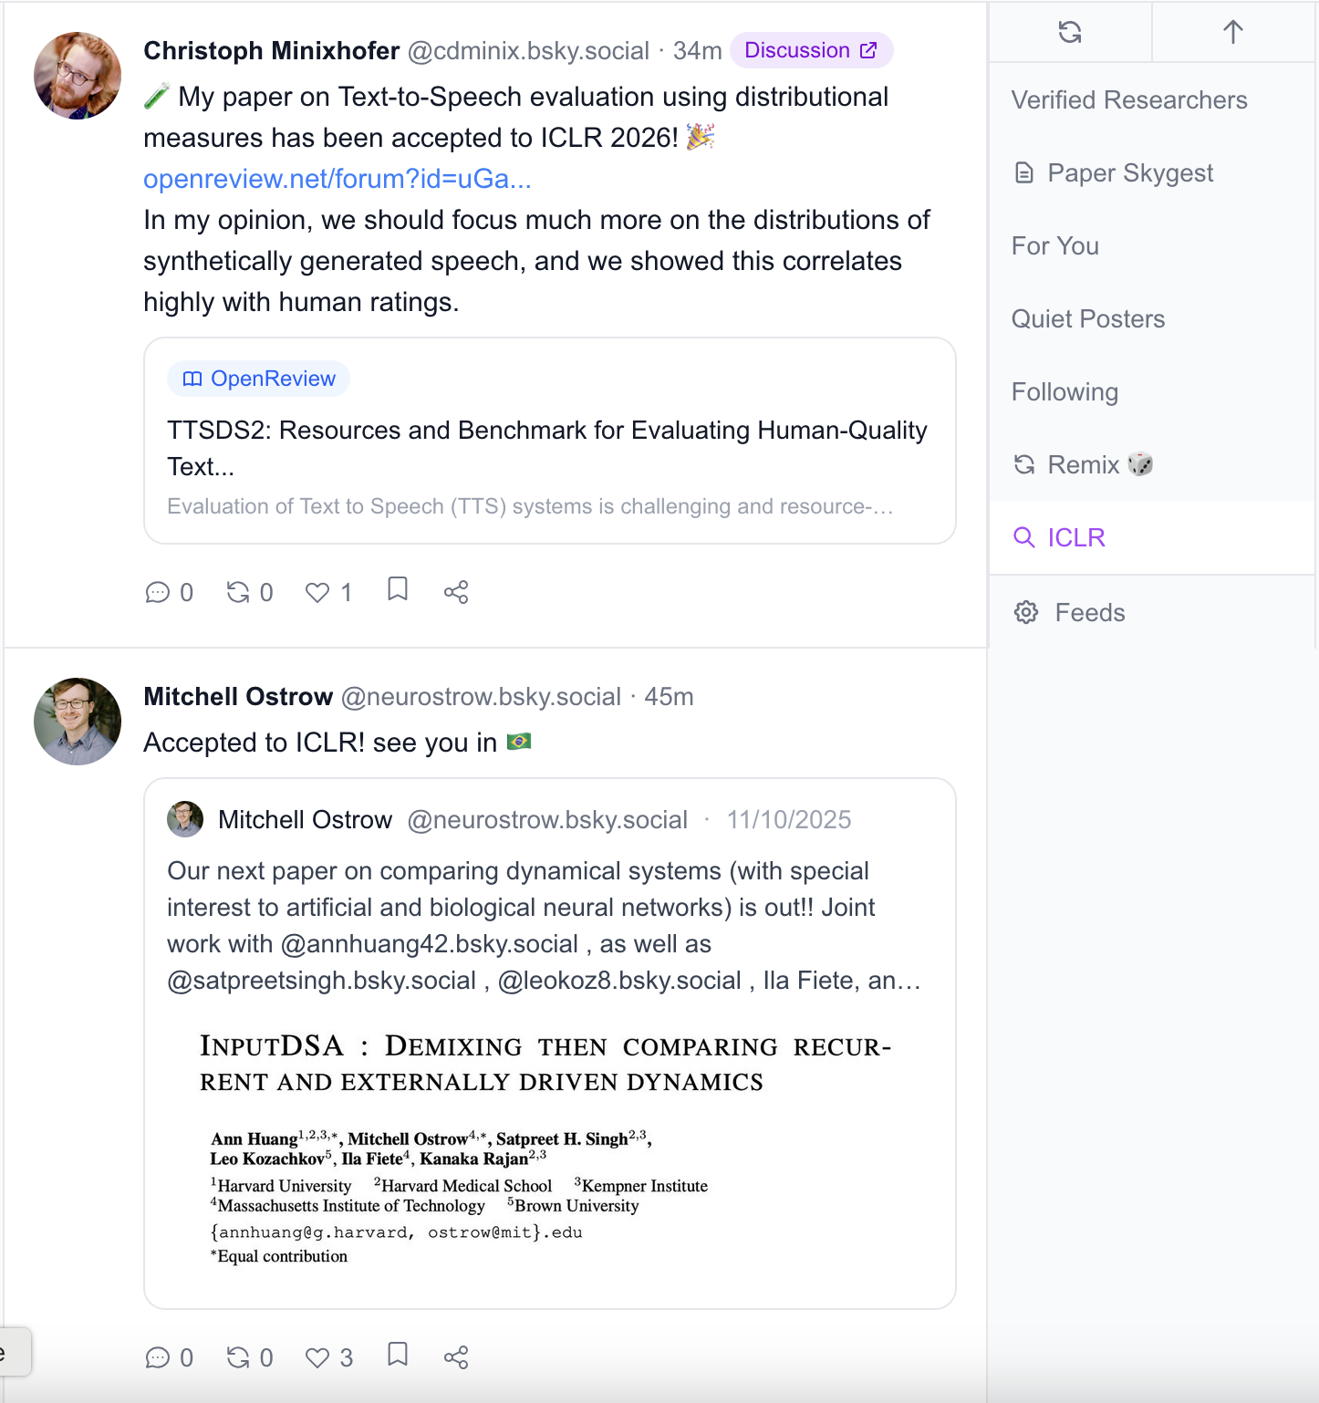Like Mitchell Ostrow's ICLR post
This screenshot has height=1403, width=1319.
click(318, 1358)
